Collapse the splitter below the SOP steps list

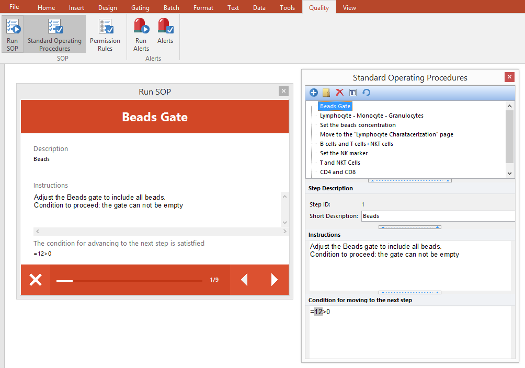click(410, 180)
